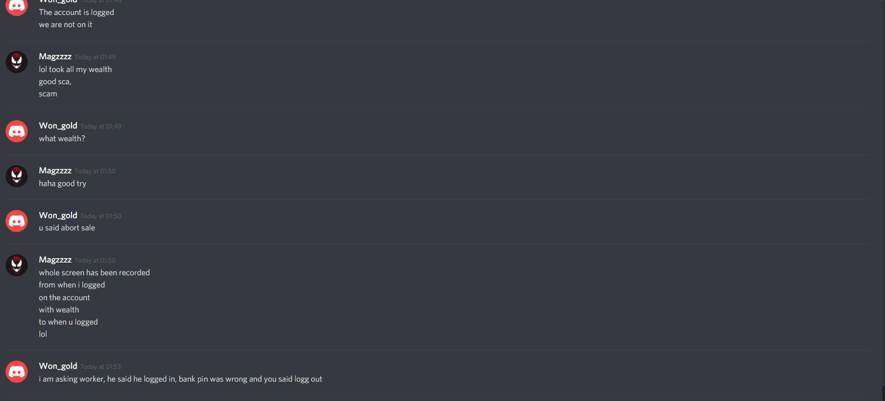Select the message 'u said abort sale'
Image resolution: width=885 pixels, height=401 pixels.
pos(67,228)
